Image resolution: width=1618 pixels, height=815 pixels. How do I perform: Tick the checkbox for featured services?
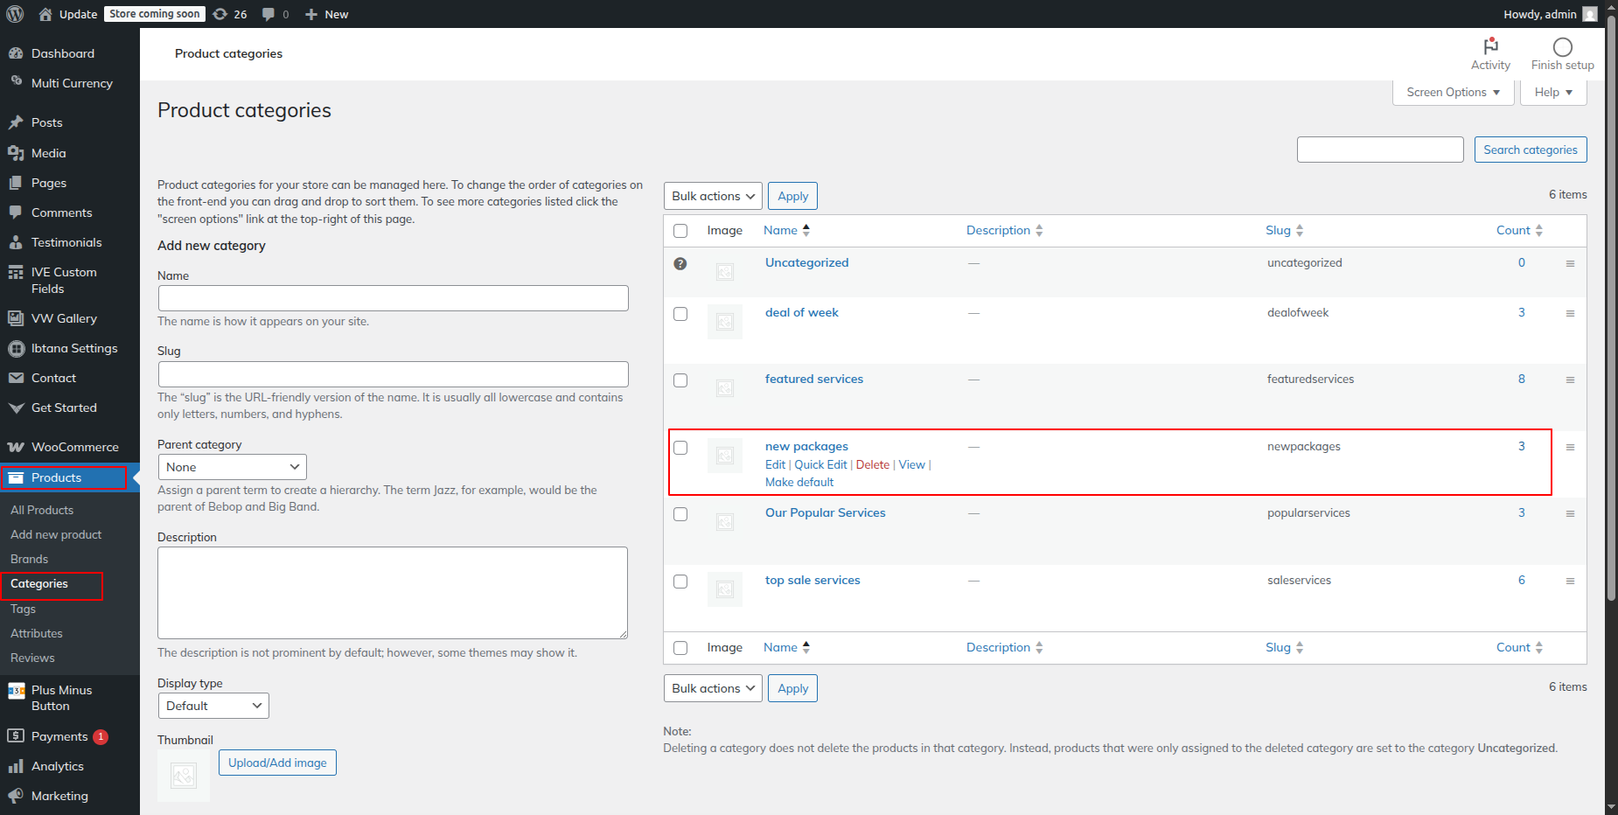click(680, 380)
